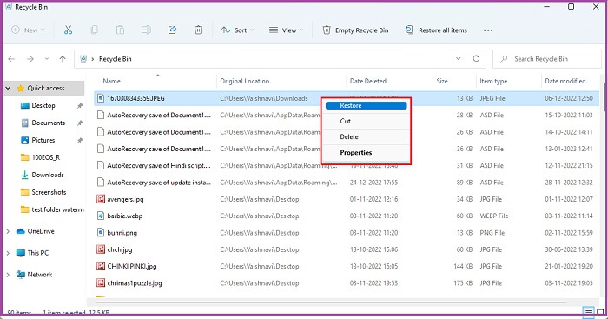Click the horizontal scrollbar at the bottom
The image size is (608, 319).
[x=331, y=302]
